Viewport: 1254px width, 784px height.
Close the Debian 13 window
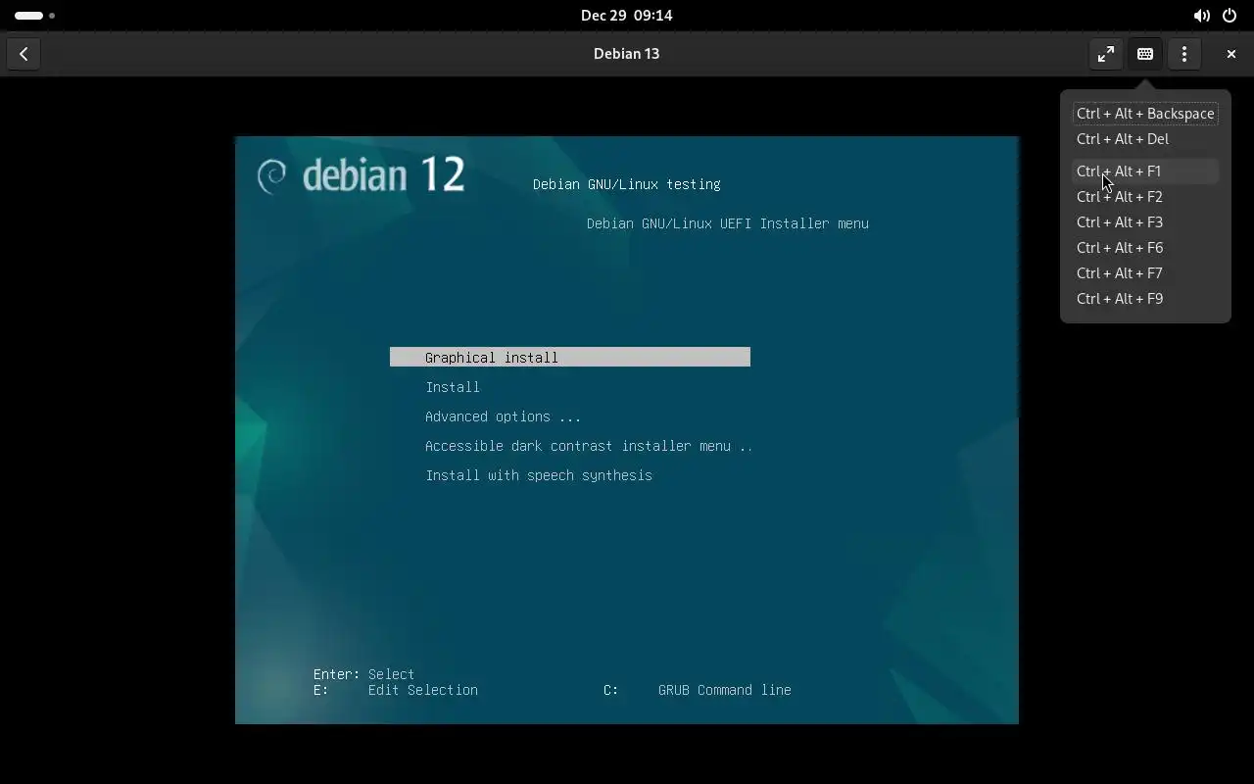[1231, 54]
